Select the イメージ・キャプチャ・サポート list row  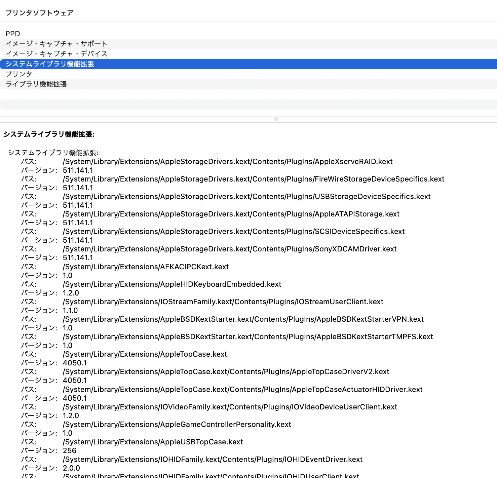[x=248, y=44]
